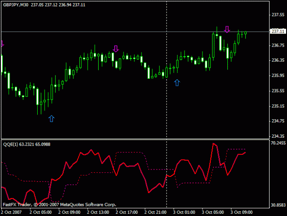Click the 236.35 price scale label
This screenshot has height=216, width=287.
coord(278,60)
